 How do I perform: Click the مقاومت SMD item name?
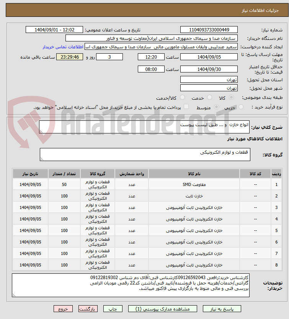(194, 184)
